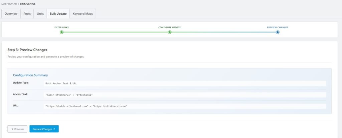Click the PREVIEW CHANGES step label
The image size is (342, 138).
coord(278,27)
